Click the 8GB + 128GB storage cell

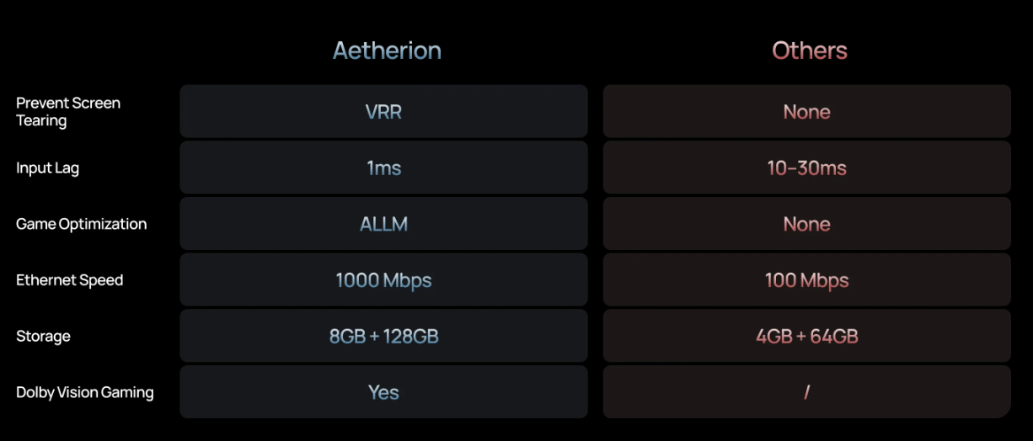click(383, 337)
